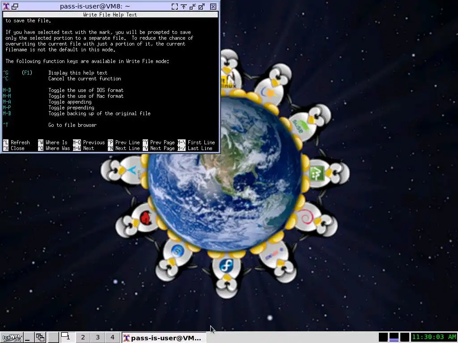
Task: Maximize the terminal using the expand icon
Action: click(x=202, y=6)
